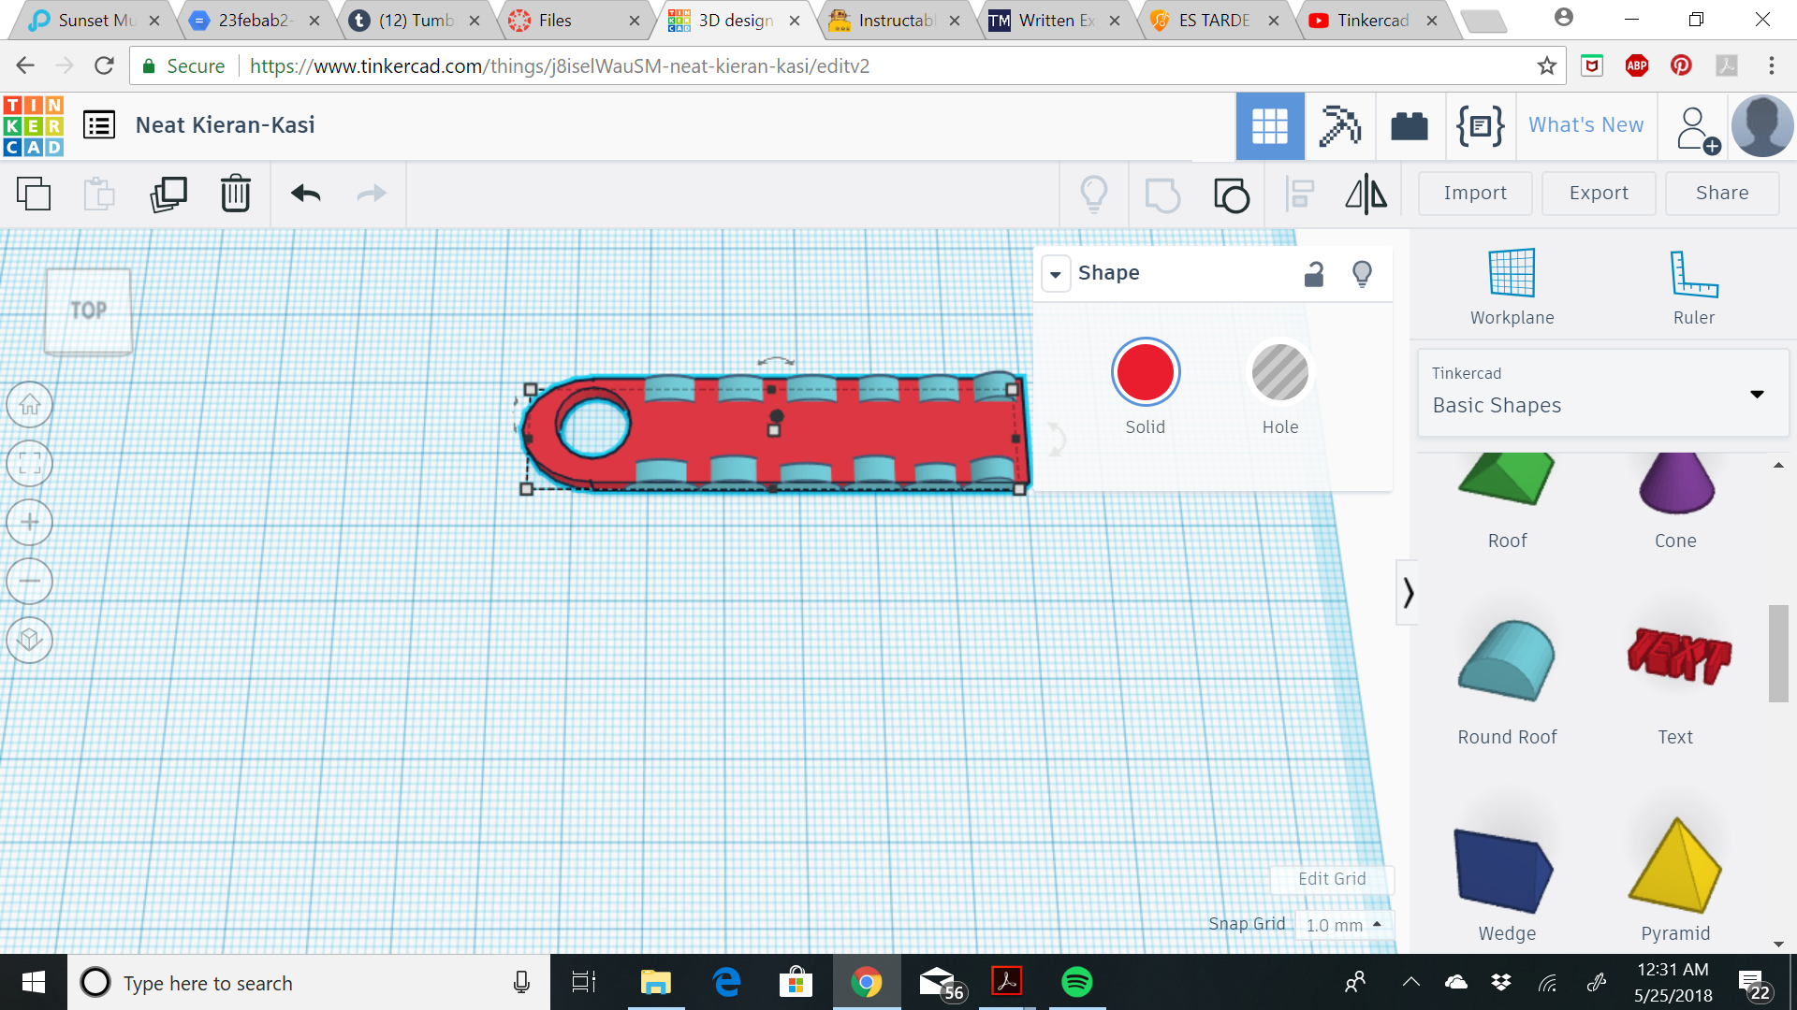Switch to the Written Ex browser tab

(x=1054, y=21)
